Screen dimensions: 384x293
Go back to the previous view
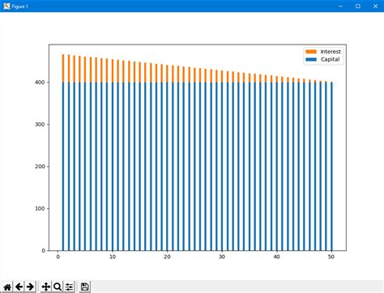(19, 287)
